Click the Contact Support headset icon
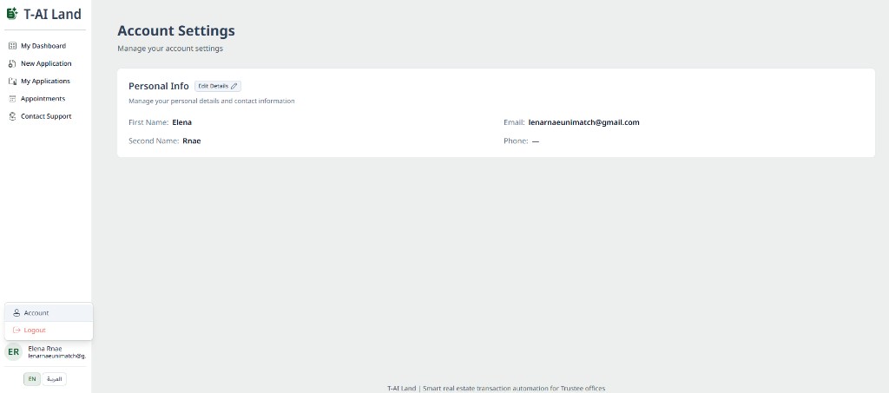This screenshot has width=889, height=393. [12, 116]
